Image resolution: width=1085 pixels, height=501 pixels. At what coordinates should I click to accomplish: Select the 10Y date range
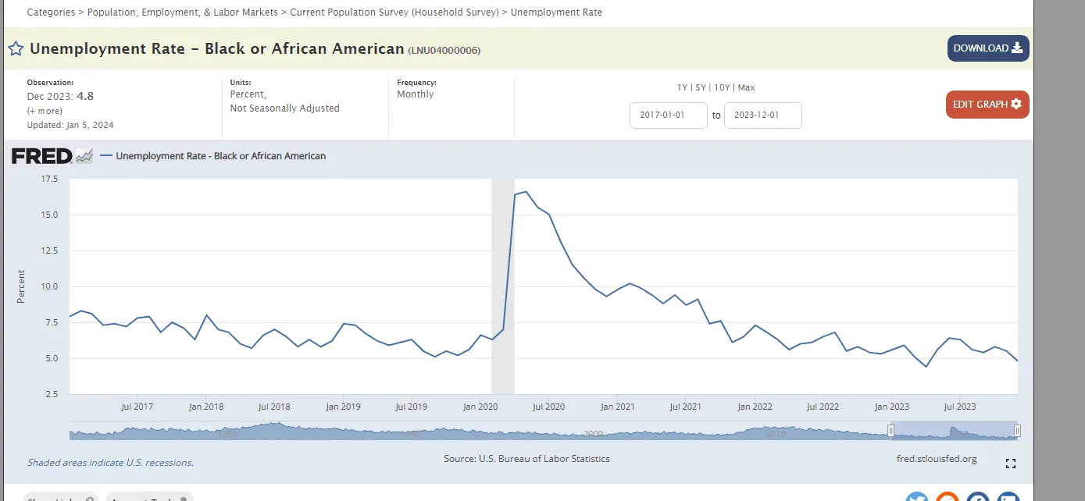723,88
